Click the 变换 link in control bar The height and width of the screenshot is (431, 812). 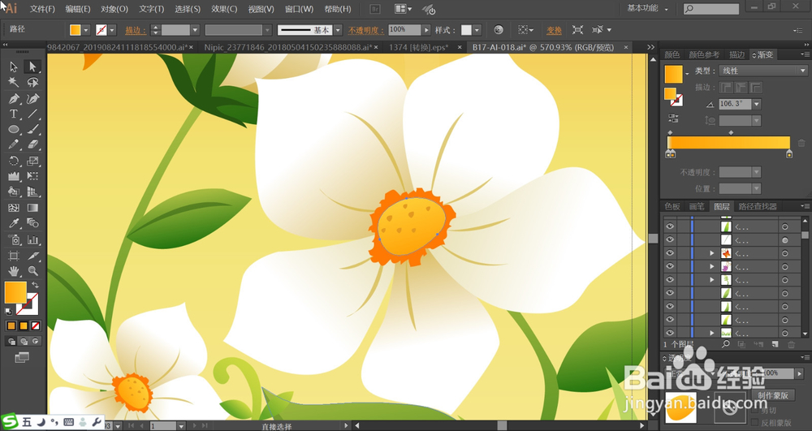point(554,30)
